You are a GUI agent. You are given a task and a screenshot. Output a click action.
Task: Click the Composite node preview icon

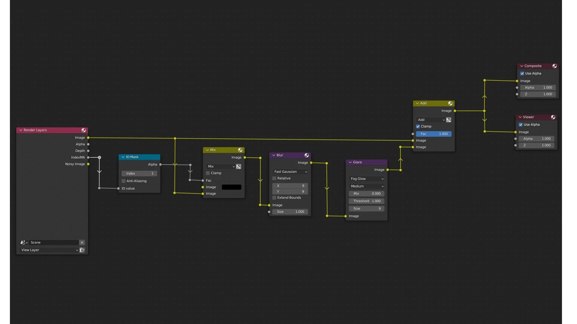[x=554, y=66]
